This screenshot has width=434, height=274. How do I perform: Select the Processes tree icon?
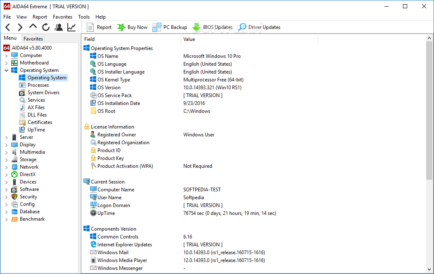click(x=22, y=85)
